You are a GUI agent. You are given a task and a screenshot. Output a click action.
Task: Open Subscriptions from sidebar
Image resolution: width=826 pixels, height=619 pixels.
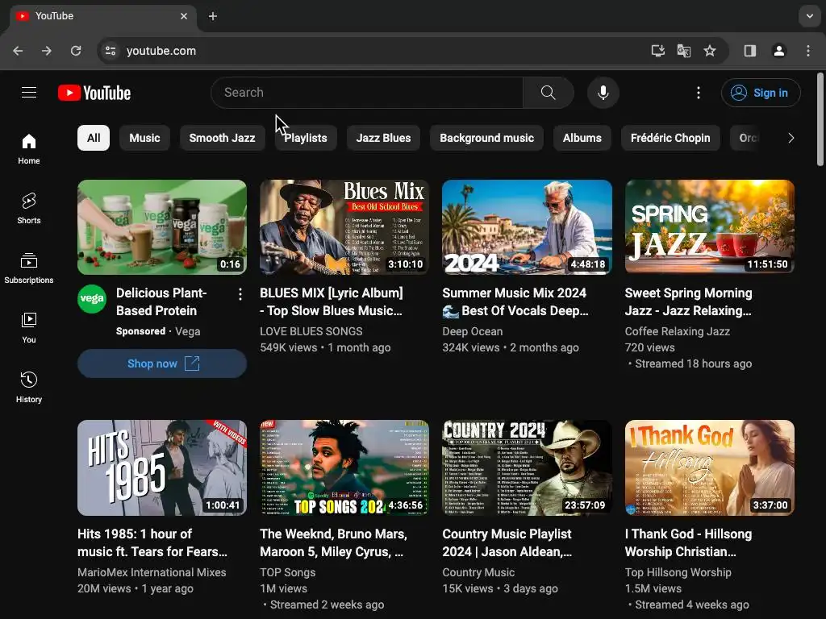point(29,268)
